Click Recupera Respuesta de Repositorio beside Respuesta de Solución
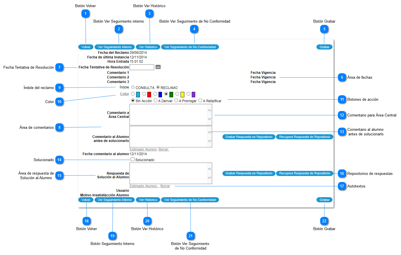Viewport: 401px width, 255px height. (x=305, y=173)
